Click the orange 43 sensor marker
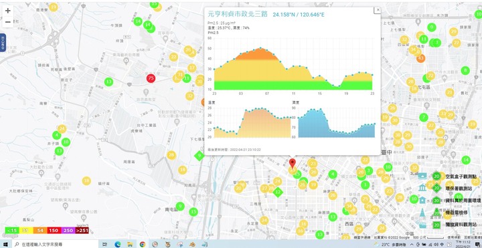 (421, 58)
